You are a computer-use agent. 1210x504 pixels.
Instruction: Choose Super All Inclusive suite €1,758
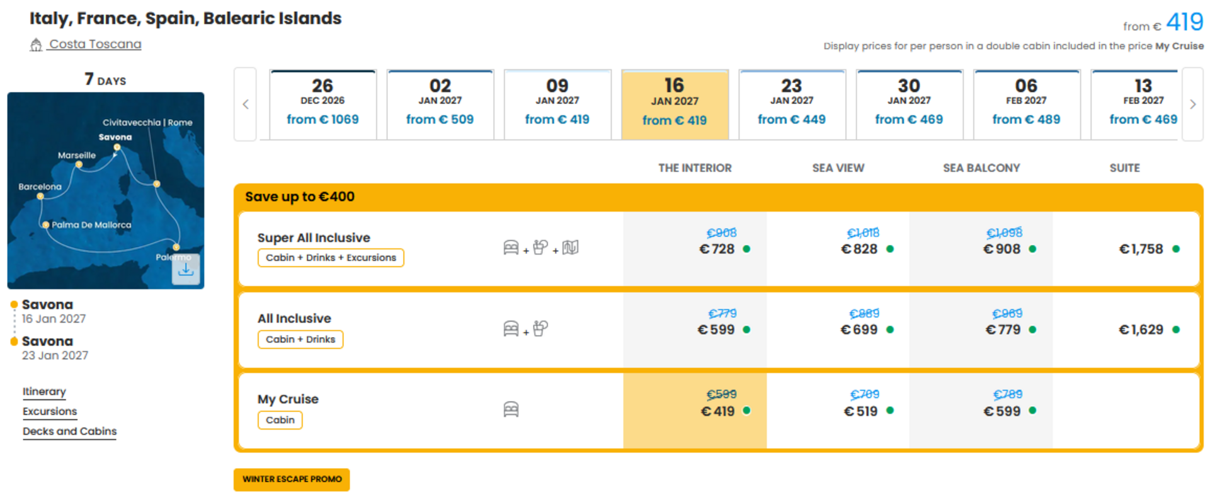[x=1142, y=249]
